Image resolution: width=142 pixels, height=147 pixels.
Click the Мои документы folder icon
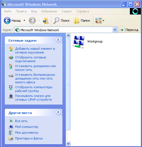11,133
